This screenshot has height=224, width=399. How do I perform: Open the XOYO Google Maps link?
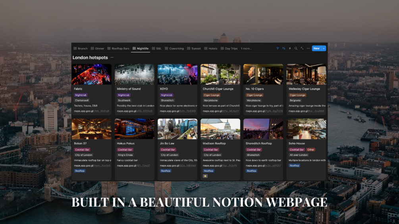(x=177, y=111)
